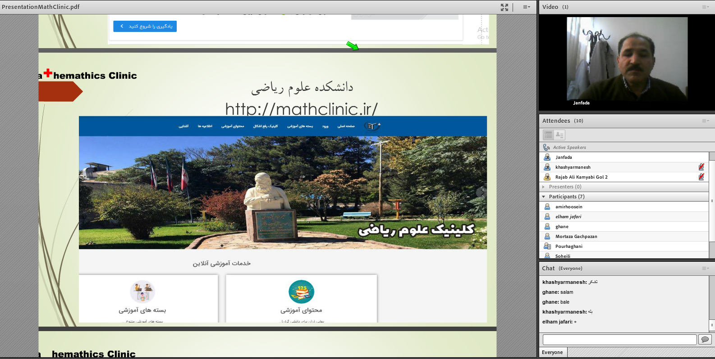Image resolution: width=715 pixels, height=359 pixels.
Task: Click the host icon next to Rajab Ali Kamyabi Gol 2
Action: click(547, 177)
